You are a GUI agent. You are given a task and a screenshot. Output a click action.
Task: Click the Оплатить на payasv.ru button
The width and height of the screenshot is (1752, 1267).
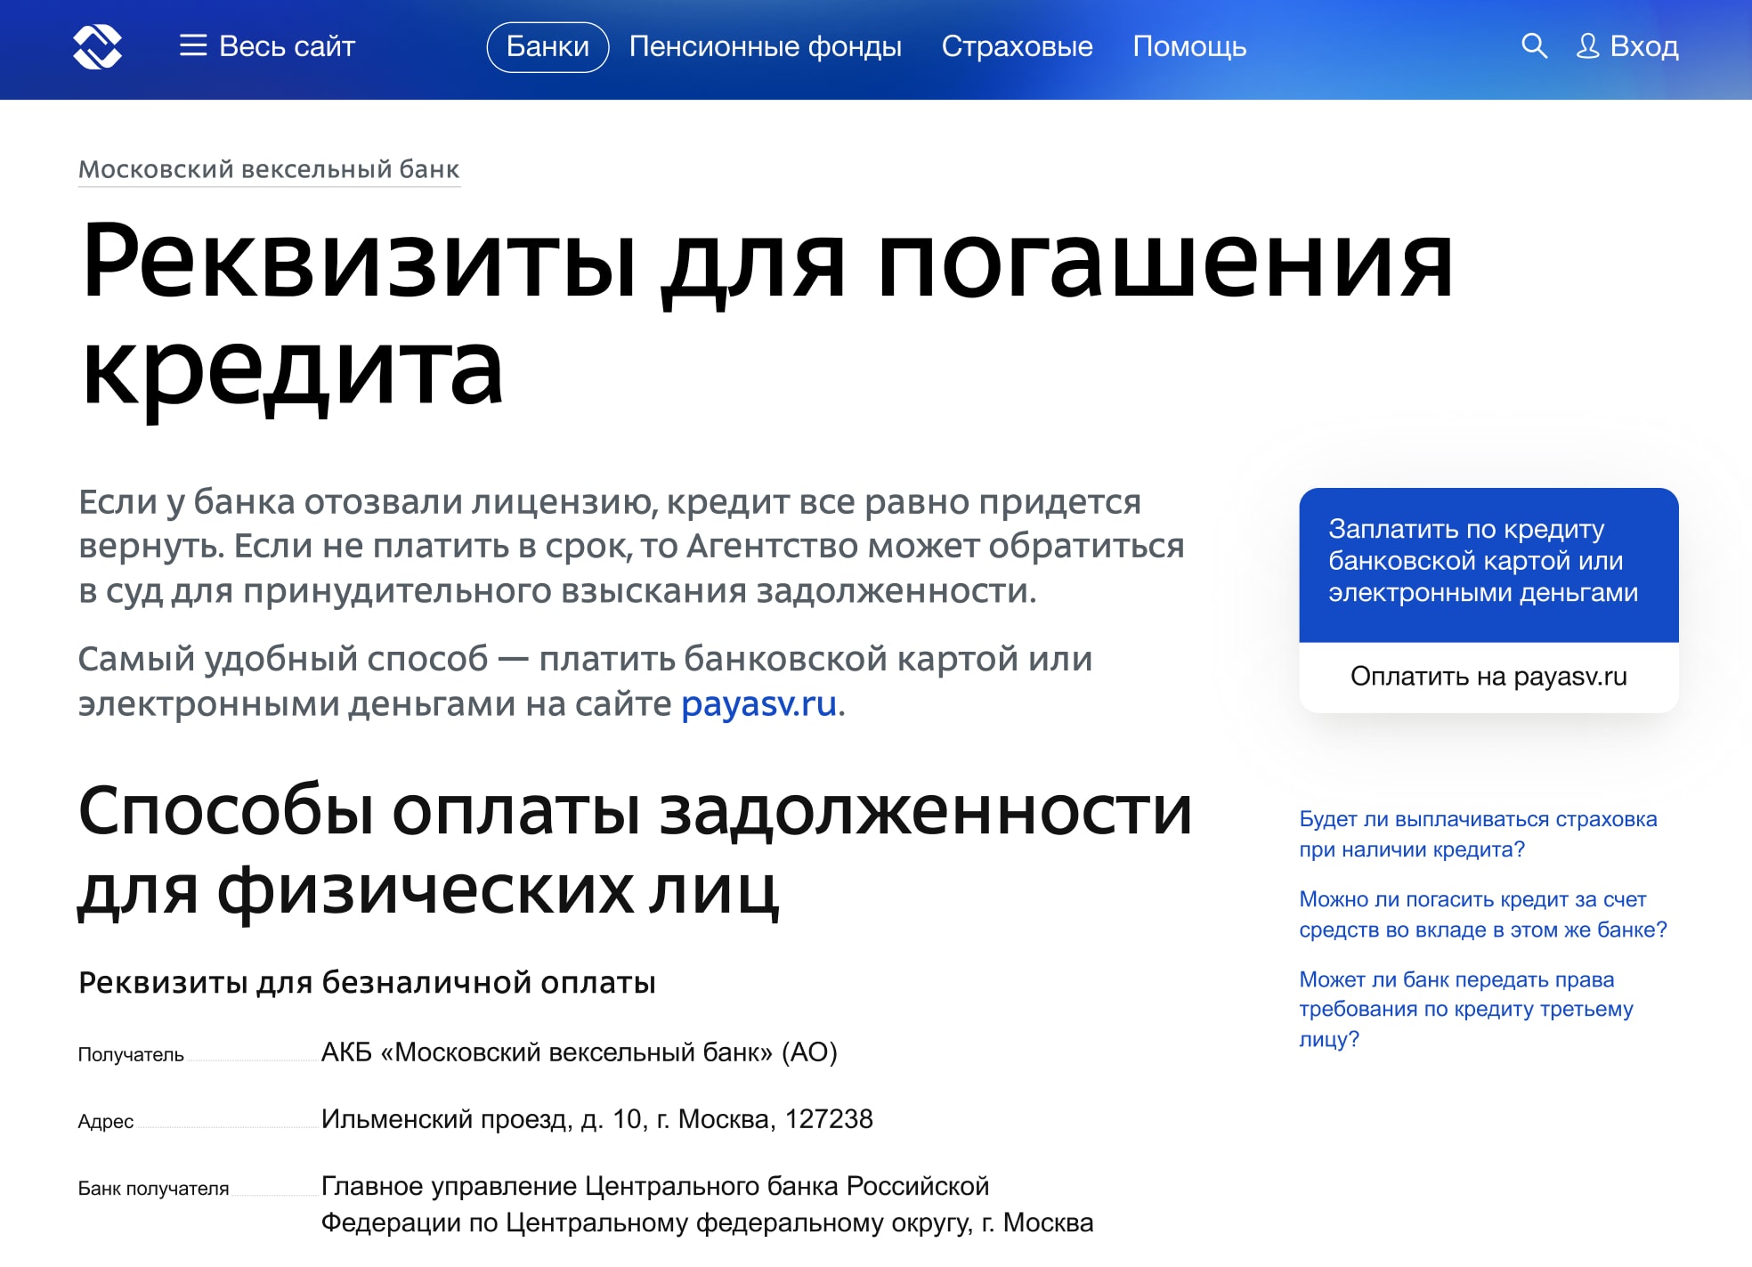[x=1488, y=677]
